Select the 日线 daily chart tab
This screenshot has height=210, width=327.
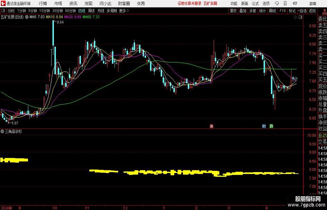(82, 11)
